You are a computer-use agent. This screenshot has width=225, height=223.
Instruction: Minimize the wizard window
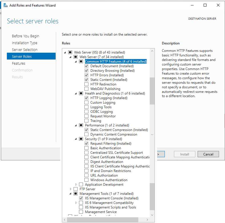click(x=192, y=5)
